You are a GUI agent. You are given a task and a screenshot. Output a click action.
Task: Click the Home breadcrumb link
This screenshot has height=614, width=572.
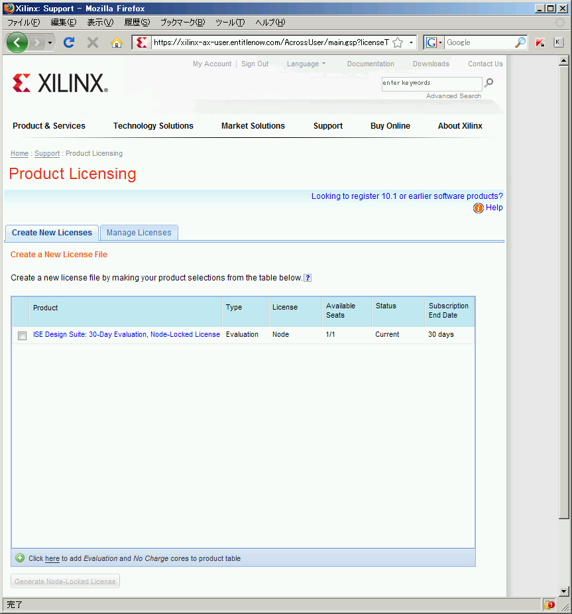coord(20,154)
